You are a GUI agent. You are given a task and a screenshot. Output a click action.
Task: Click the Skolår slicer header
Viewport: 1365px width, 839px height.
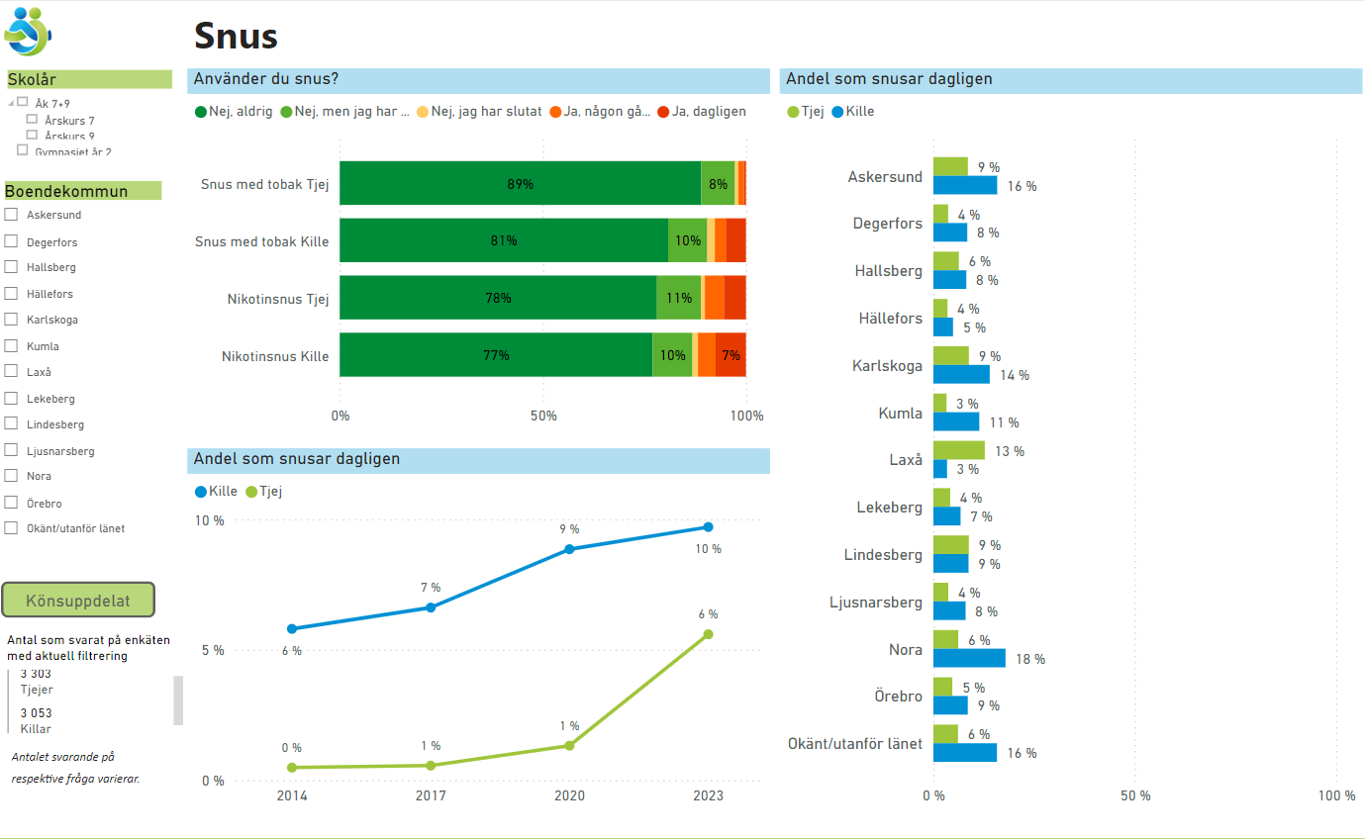coord(89,80)
